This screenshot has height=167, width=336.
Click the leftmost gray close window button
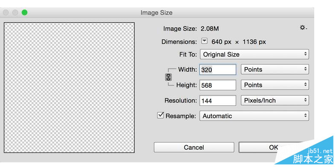(x=6, y=13)
